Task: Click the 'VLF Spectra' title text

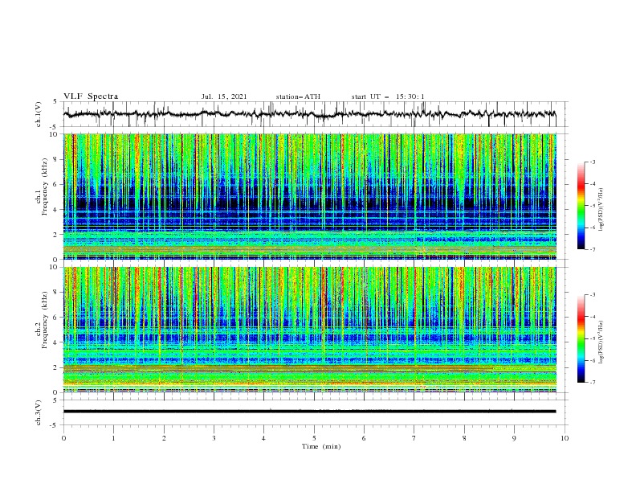Action: coord(91,96)
